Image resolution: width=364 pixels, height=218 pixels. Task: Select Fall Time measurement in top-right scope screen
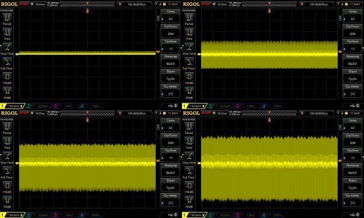[x=189, y=64]
